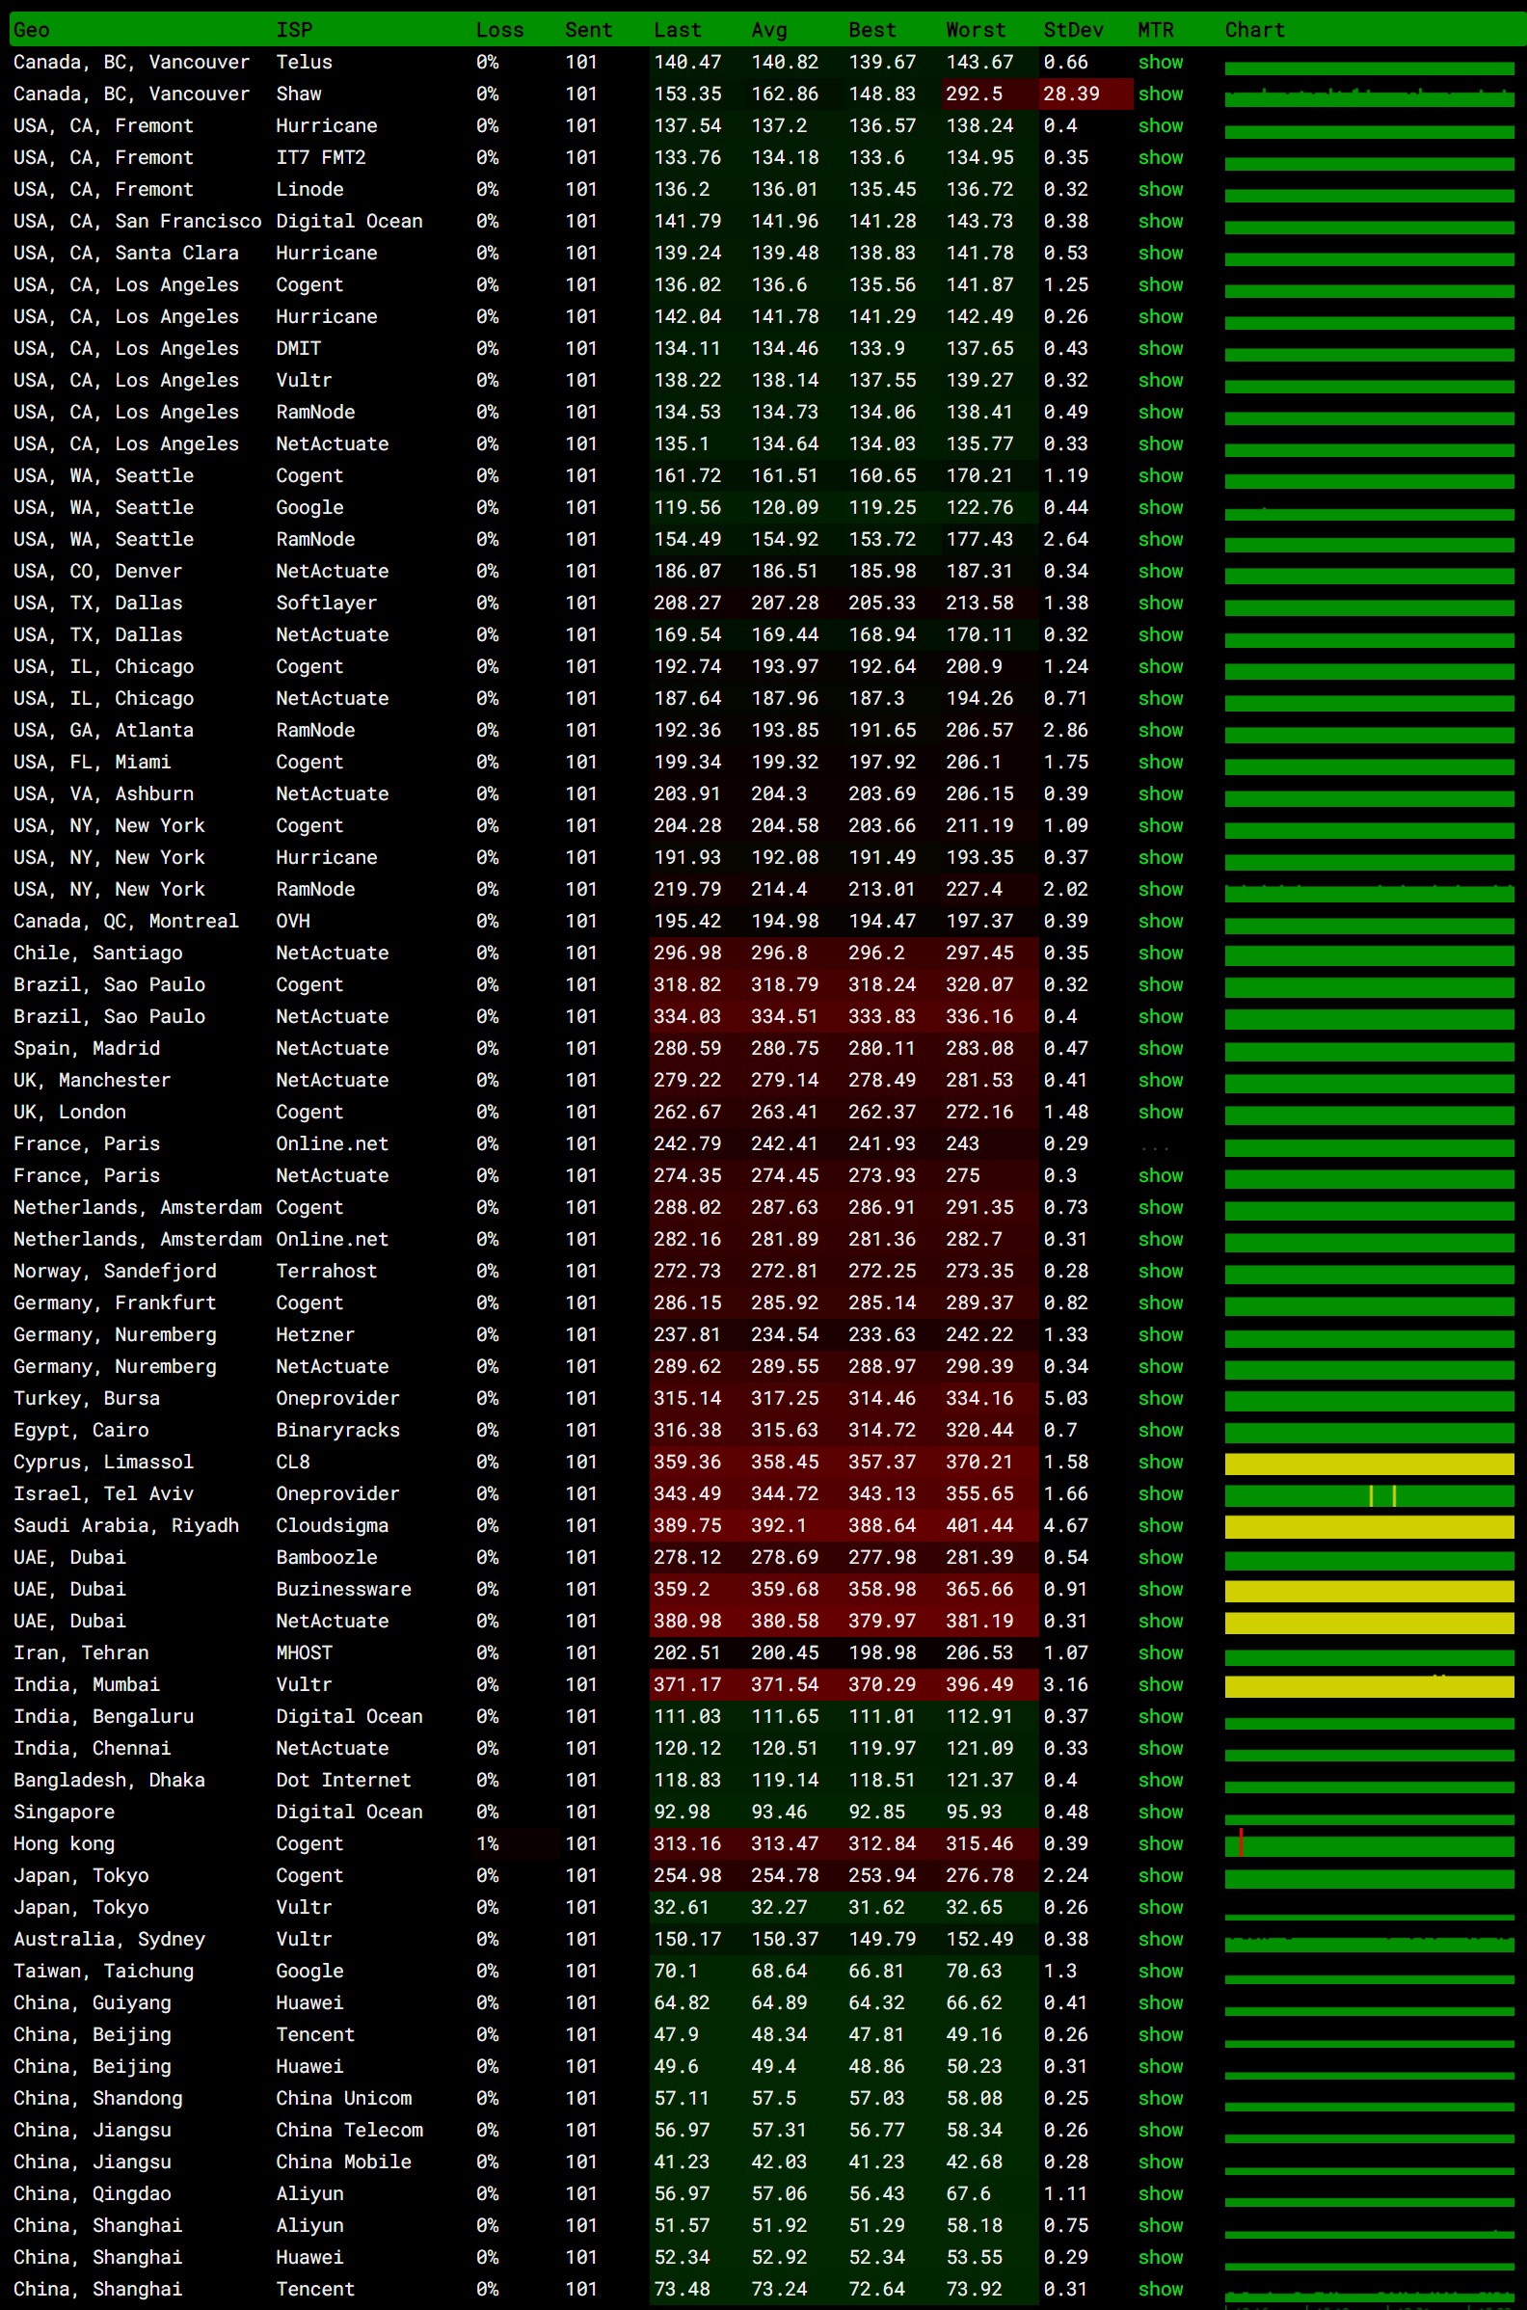Viewport: 1527px width, 2310px height.
Task: Show MTR for San Francisco Digital Ocean
Action: [1160, 221]
